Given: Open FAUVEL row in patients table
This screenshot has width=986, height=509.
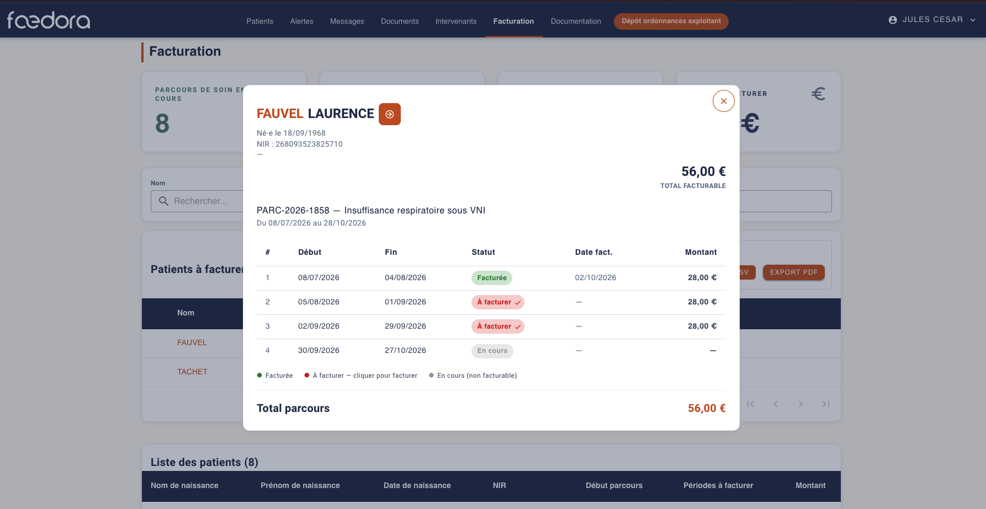Looking at the screenshot, I should click(x=192, y=342).
